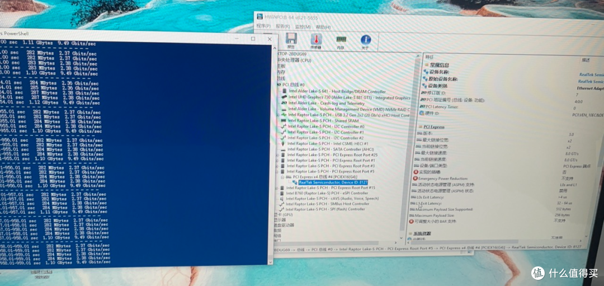Select the RealTek Semiconductor Device ID 8127 row

pos(333,182)
